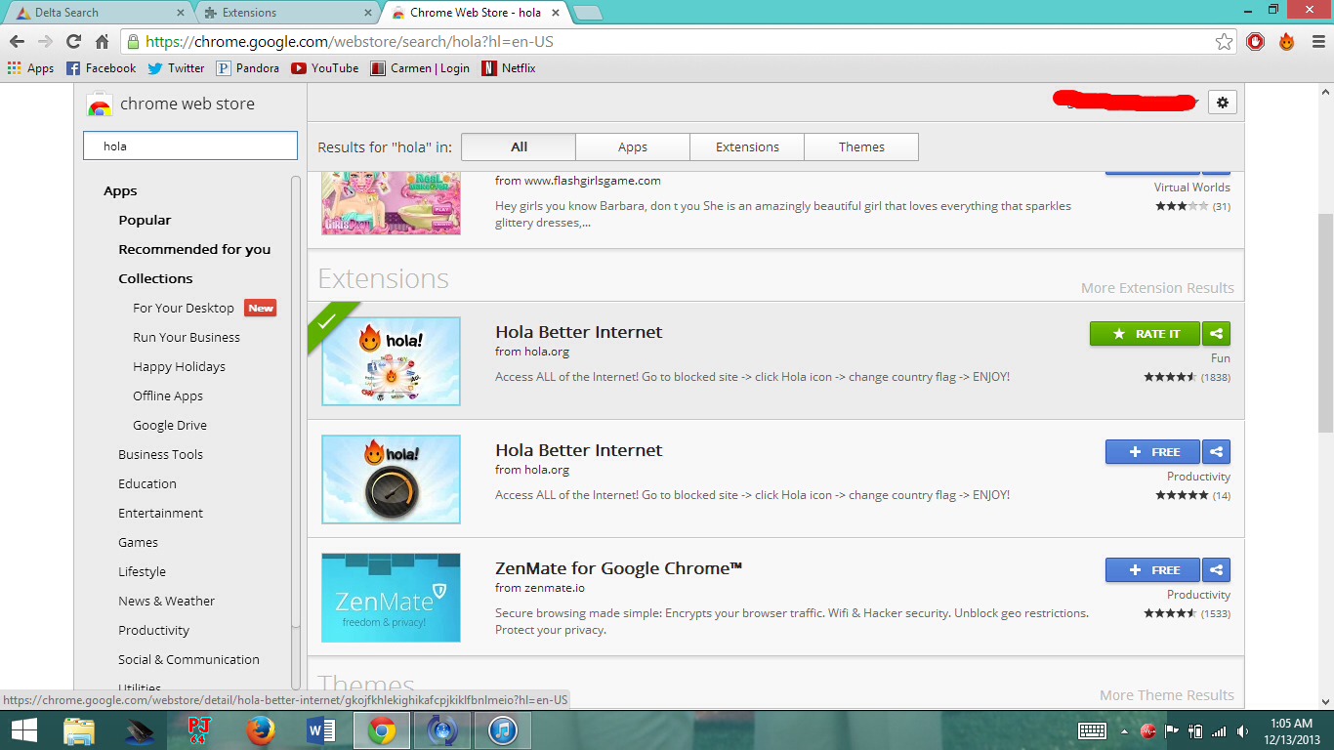Filter results by Extensions
Image resolution: width=1334 pixels, height=750 pixels.
pyautogui.click(x=747, y=146)
